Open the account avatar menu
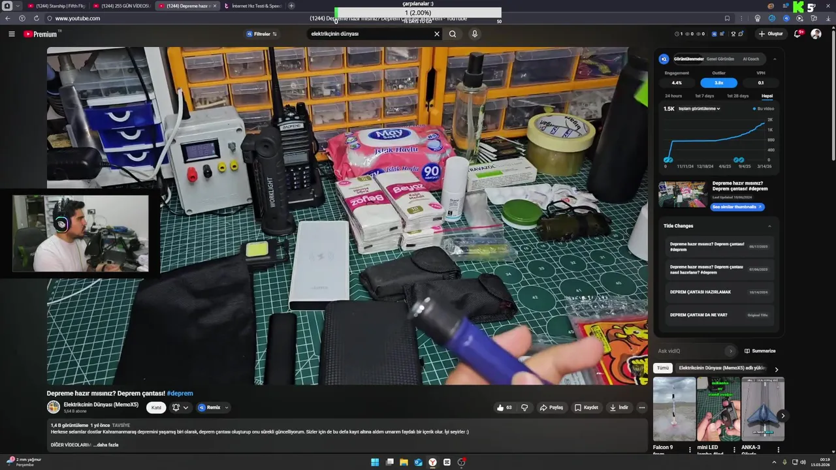Image resolution: width=836 pixels, height=470 pixels. tap(816, 34)
